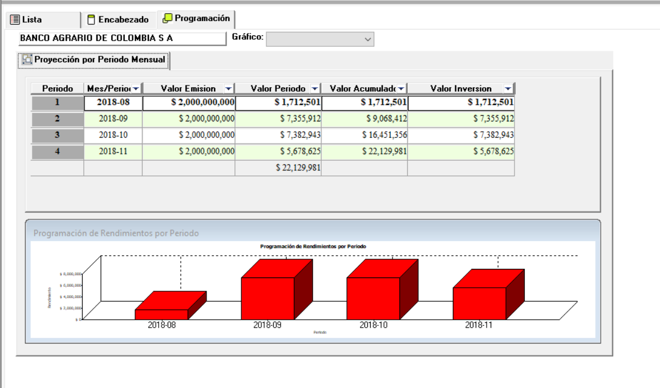Screen dimensions: 660x388
Task: Select the Proyección por Periodo Mensual tab
Action: click(99, 59)
